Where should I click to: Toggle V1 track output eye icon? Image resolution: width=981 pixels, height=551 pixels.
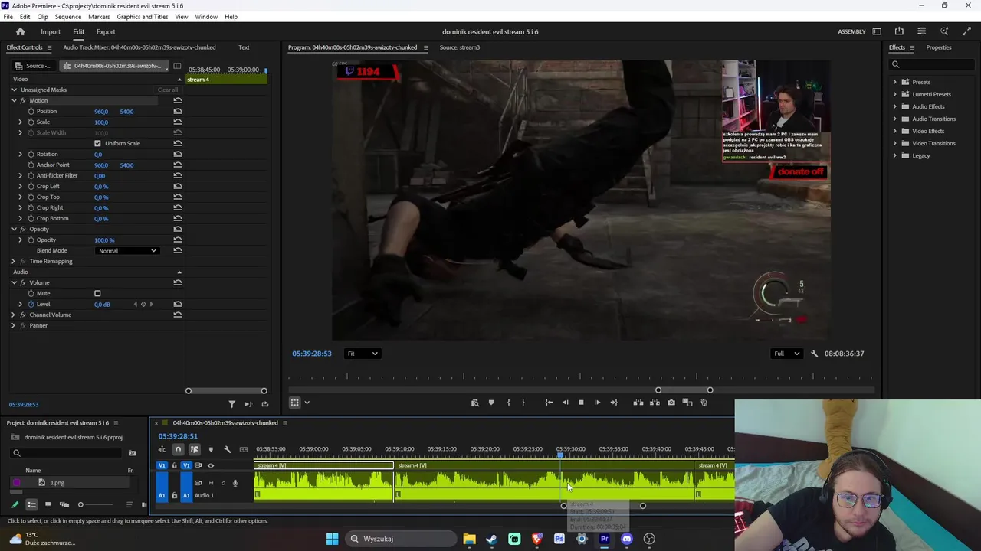click(x=211, y=465)
